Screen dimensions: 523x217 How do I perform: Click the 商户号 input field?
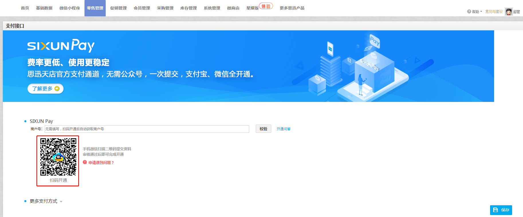(x=147, y=129)
